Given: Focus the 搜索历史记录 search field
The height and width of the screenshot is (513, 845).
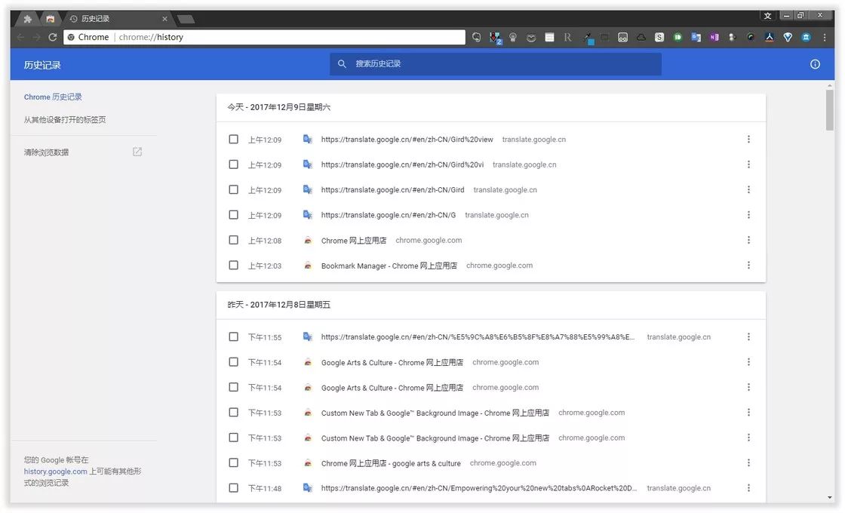Looking at the screenshot, I should (x=495, y=64).
